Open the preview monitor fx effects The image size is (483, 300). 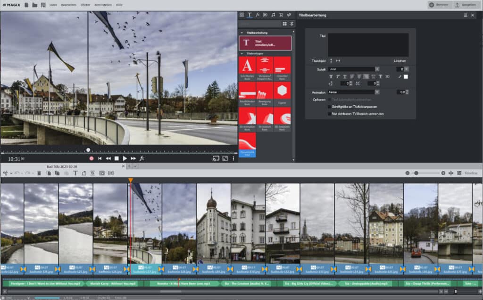point(142,158)
